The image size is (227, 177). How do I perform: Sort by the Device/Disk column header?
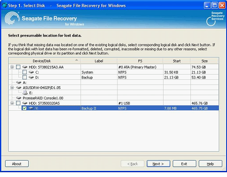point(44,61)
